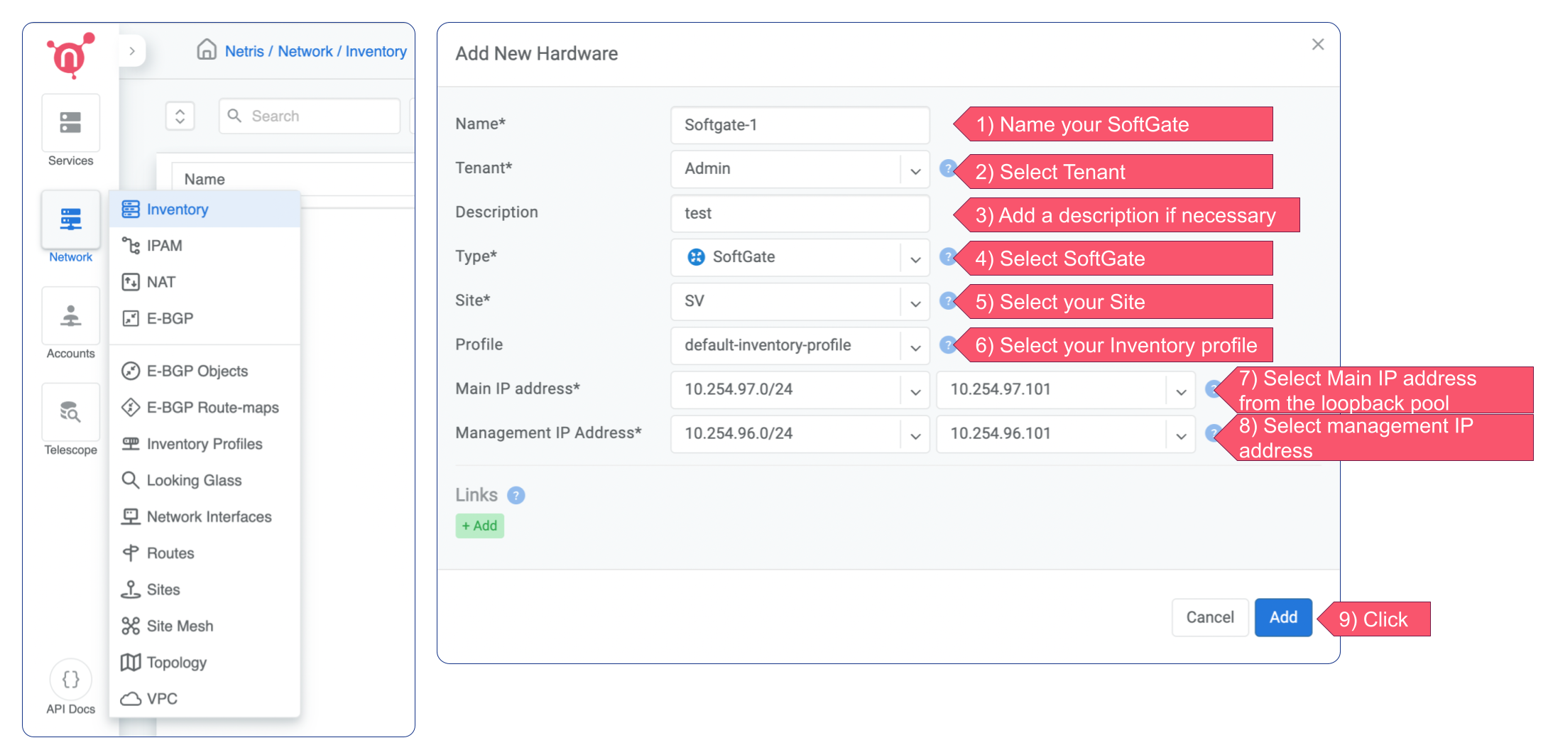Click the Netris logo
This screenshot has height=755, width=1553.
[x=70, y=55]
